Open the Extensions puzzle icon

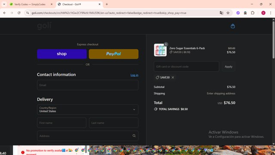coord(253,13)
